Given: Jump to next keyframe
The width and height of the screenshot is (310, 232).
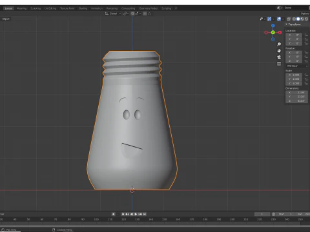Looking at the screenshot, I should tap(140, 214).
